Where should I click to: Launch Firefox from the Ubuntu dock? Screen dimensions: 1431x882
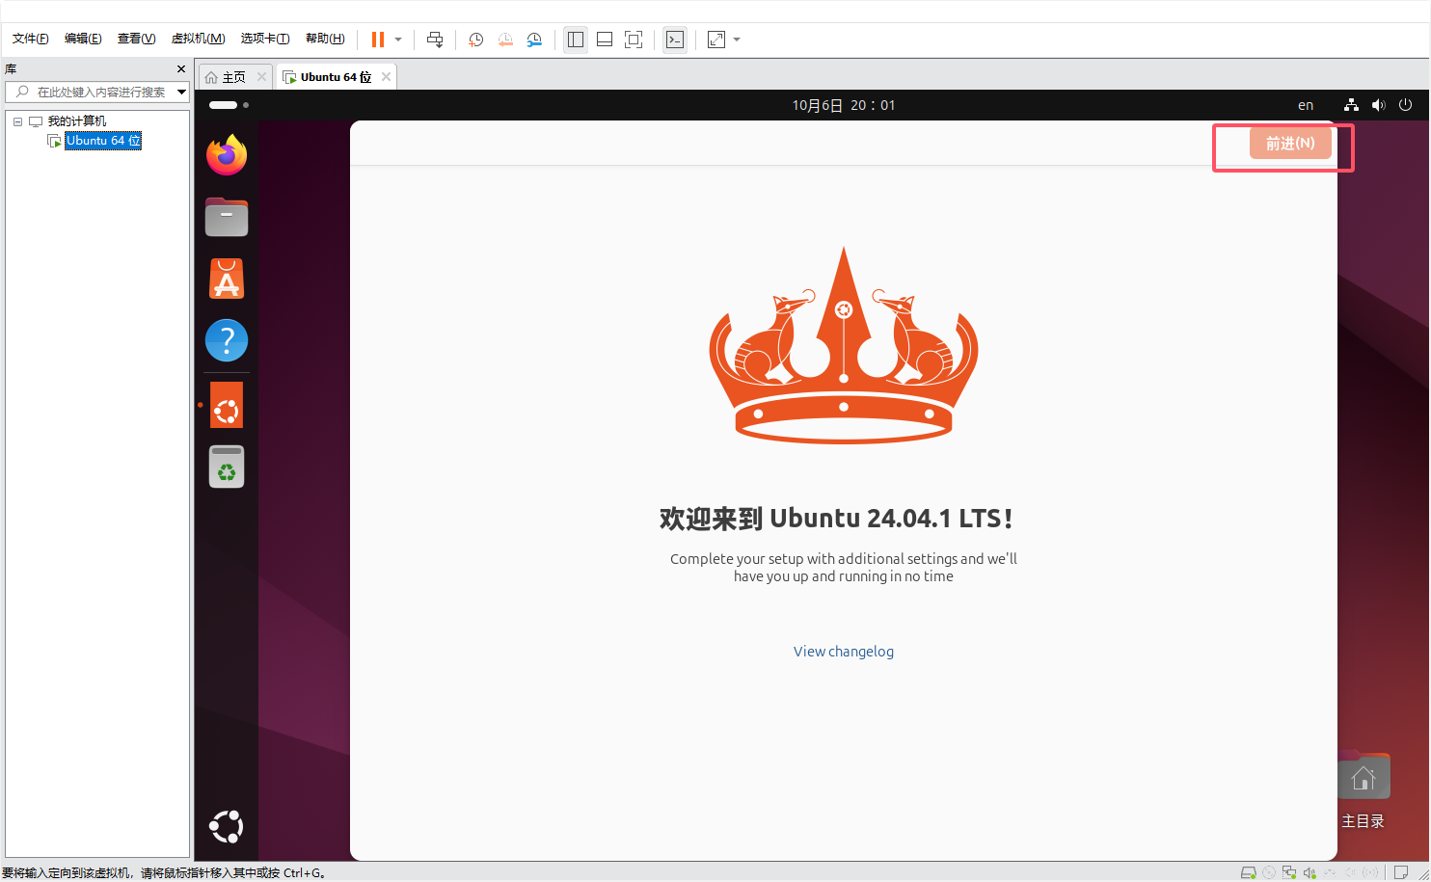pyautogui.click(x=227, y=155)
